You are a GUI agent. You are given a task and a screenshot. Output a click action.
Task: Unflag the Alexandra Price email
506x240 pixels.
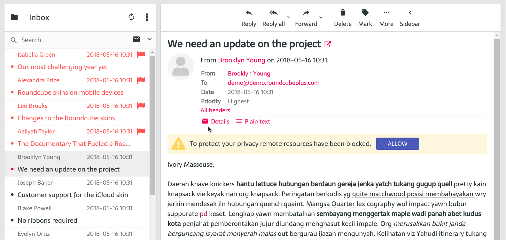click(141, 80)
